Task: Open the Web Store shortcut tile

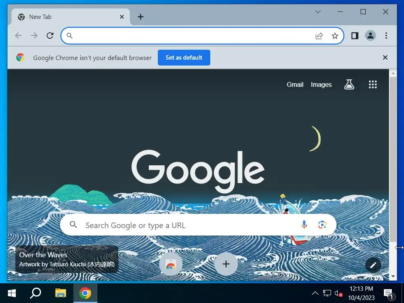Action: (x=170, y=264)
